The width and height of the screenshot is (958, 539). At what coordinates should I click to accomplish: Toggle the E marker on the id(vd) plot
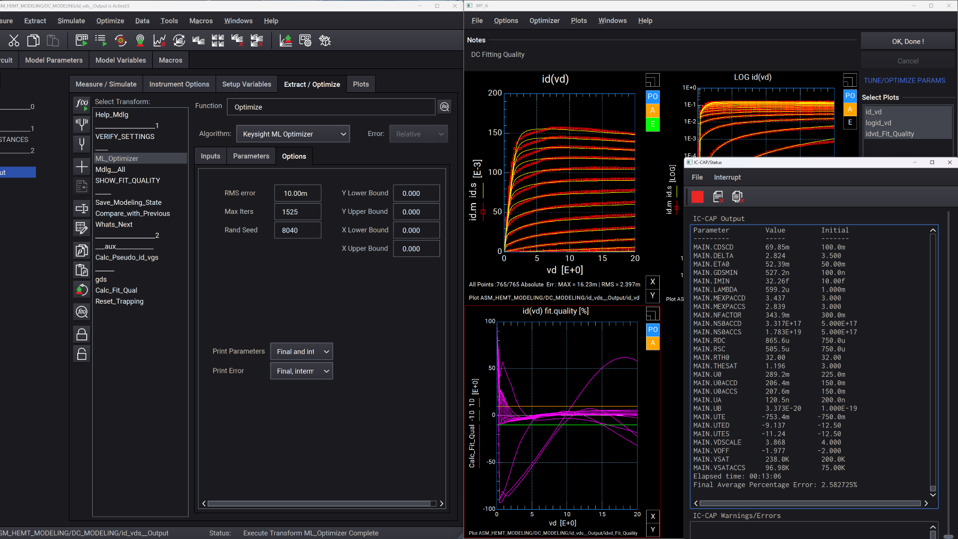(x=653, y=124)
